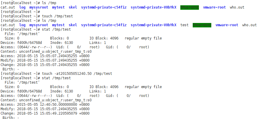
Task: Click the highlighted VMwareDnD in second listing
Action: pos(202,25)
